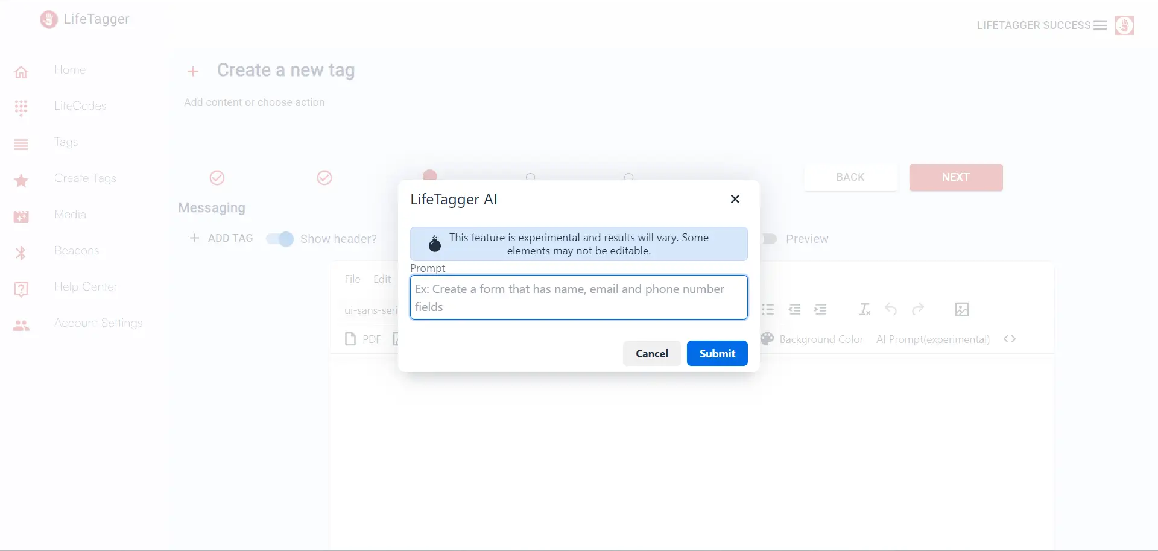Click the redo icon

click(918, 309)
